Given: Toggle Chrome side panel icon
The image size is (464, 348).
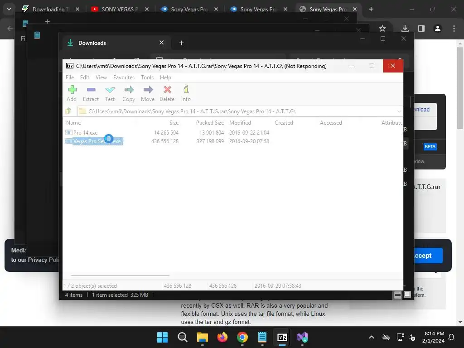Looking at the screenshot, I should pyautogui.click(x=421, y=29).
